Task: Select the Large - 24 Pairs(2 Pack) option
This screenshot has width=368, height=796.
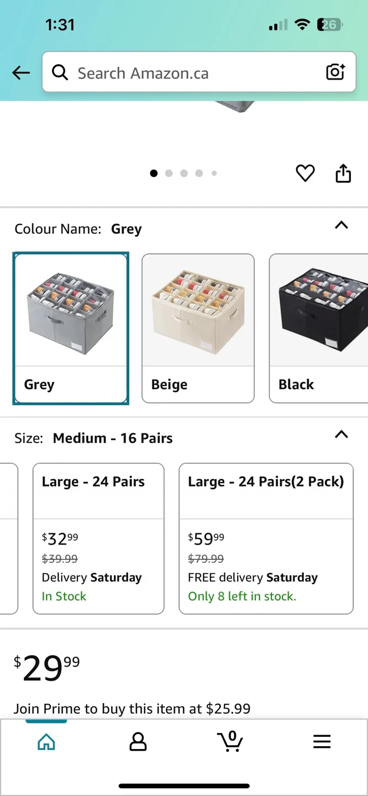Action: click(266, 538)
